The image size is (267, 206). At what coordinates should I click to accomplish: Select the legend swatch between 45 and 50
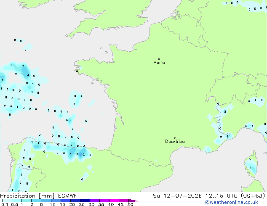124,201
